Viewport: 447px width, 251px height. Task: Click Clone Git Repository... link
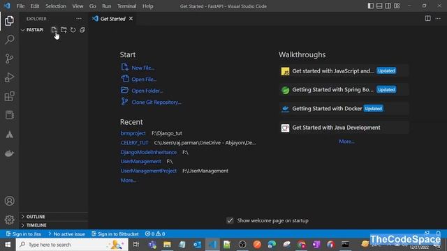(x=156, y=102)
